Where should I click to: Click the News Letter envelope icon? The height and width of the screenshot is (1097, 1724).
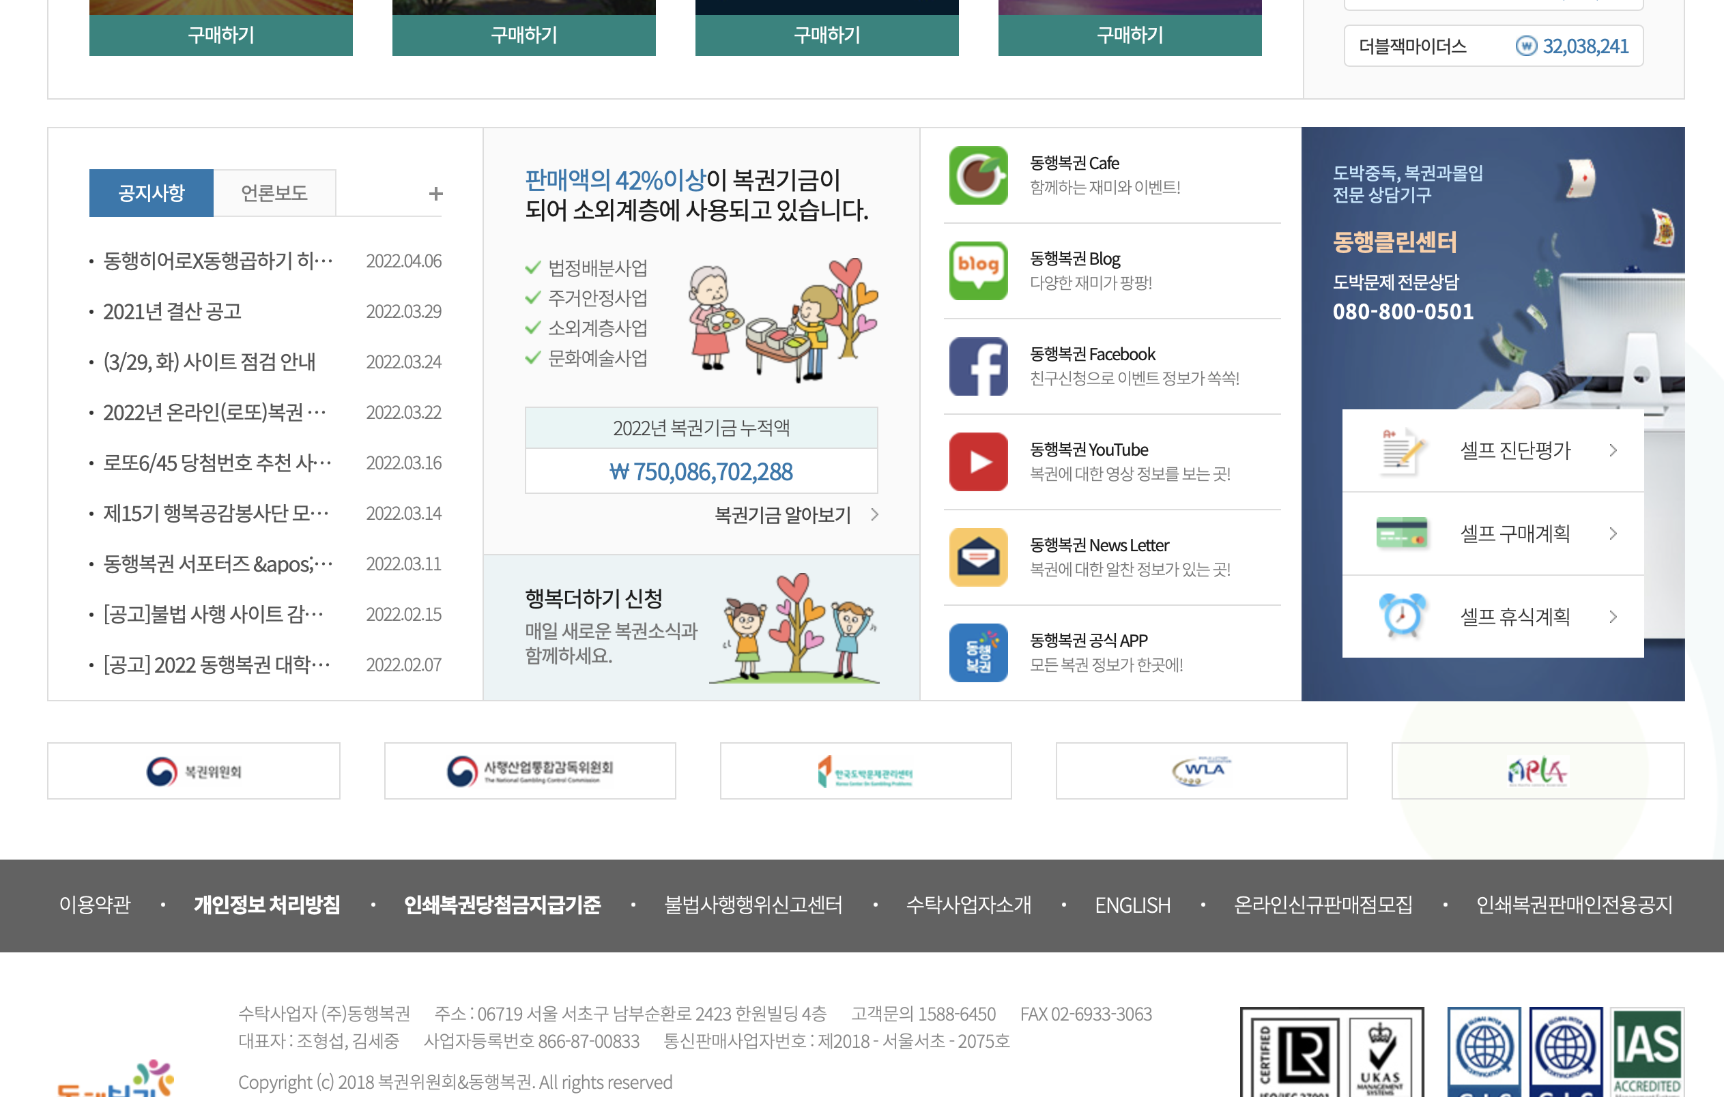click(978, 557)
